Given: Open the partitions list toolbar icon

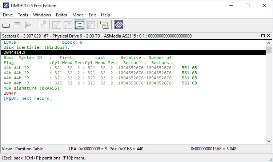Looking at the screenshot, I should (17, 25).
